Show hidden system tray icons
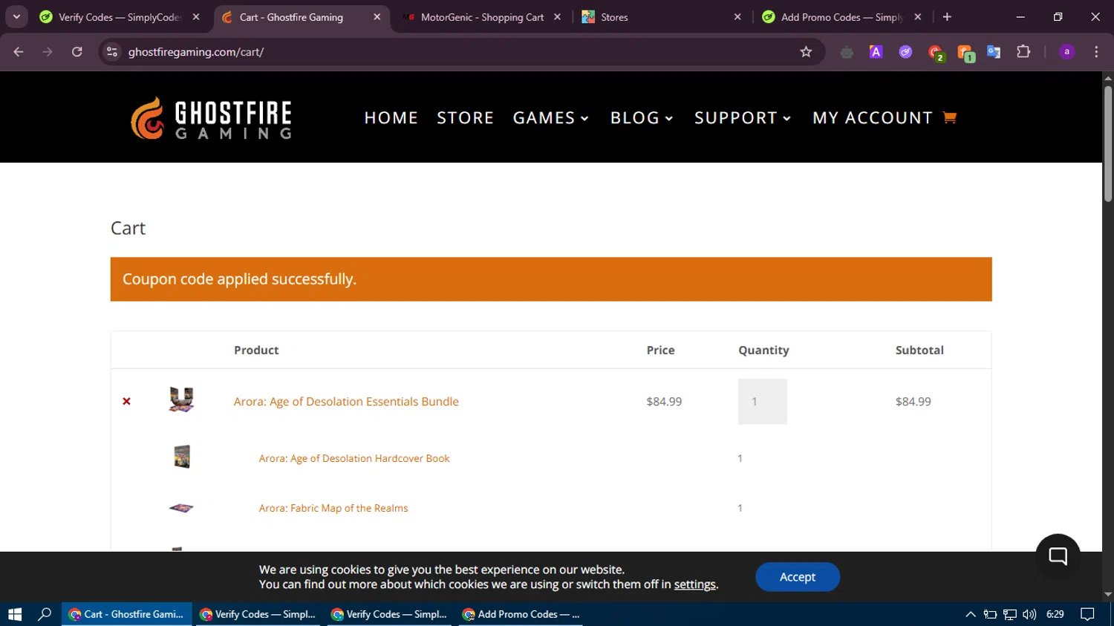 point(970,614)
